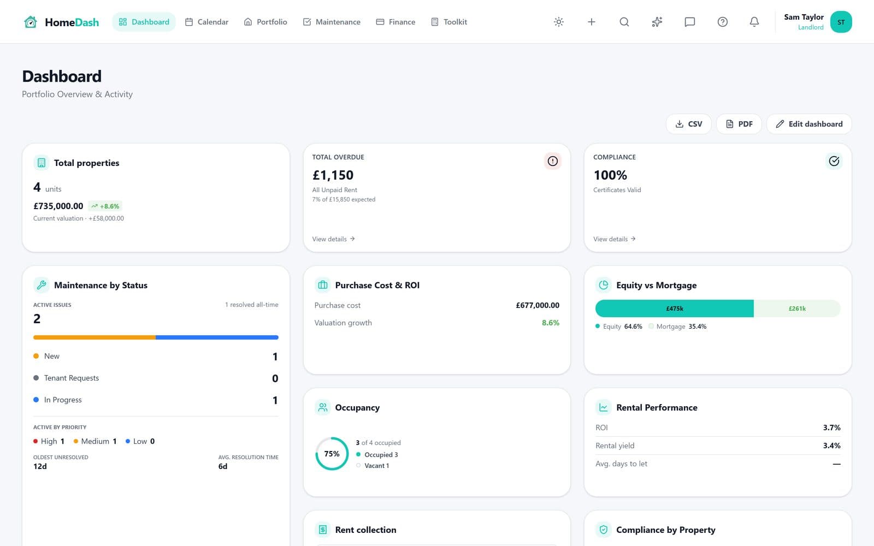Click the Avg. resolution time 6d value

(x=223, y=466)
